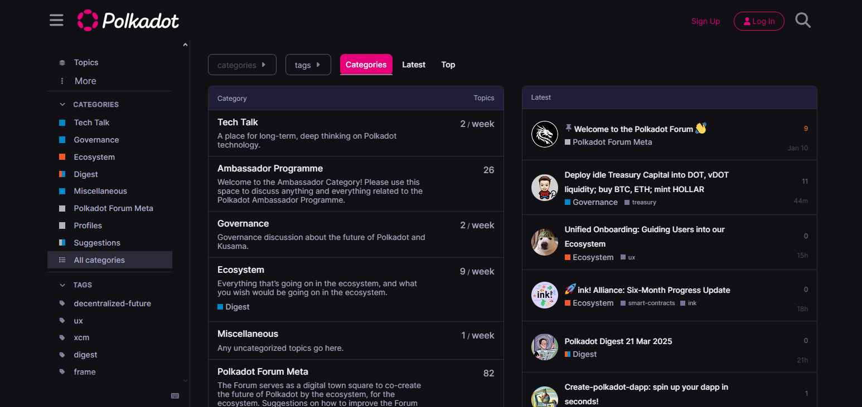Viewport: 862px width, 407px height.
Task: Open the Polkadot Forum Meta category heading
Action: 263,371
